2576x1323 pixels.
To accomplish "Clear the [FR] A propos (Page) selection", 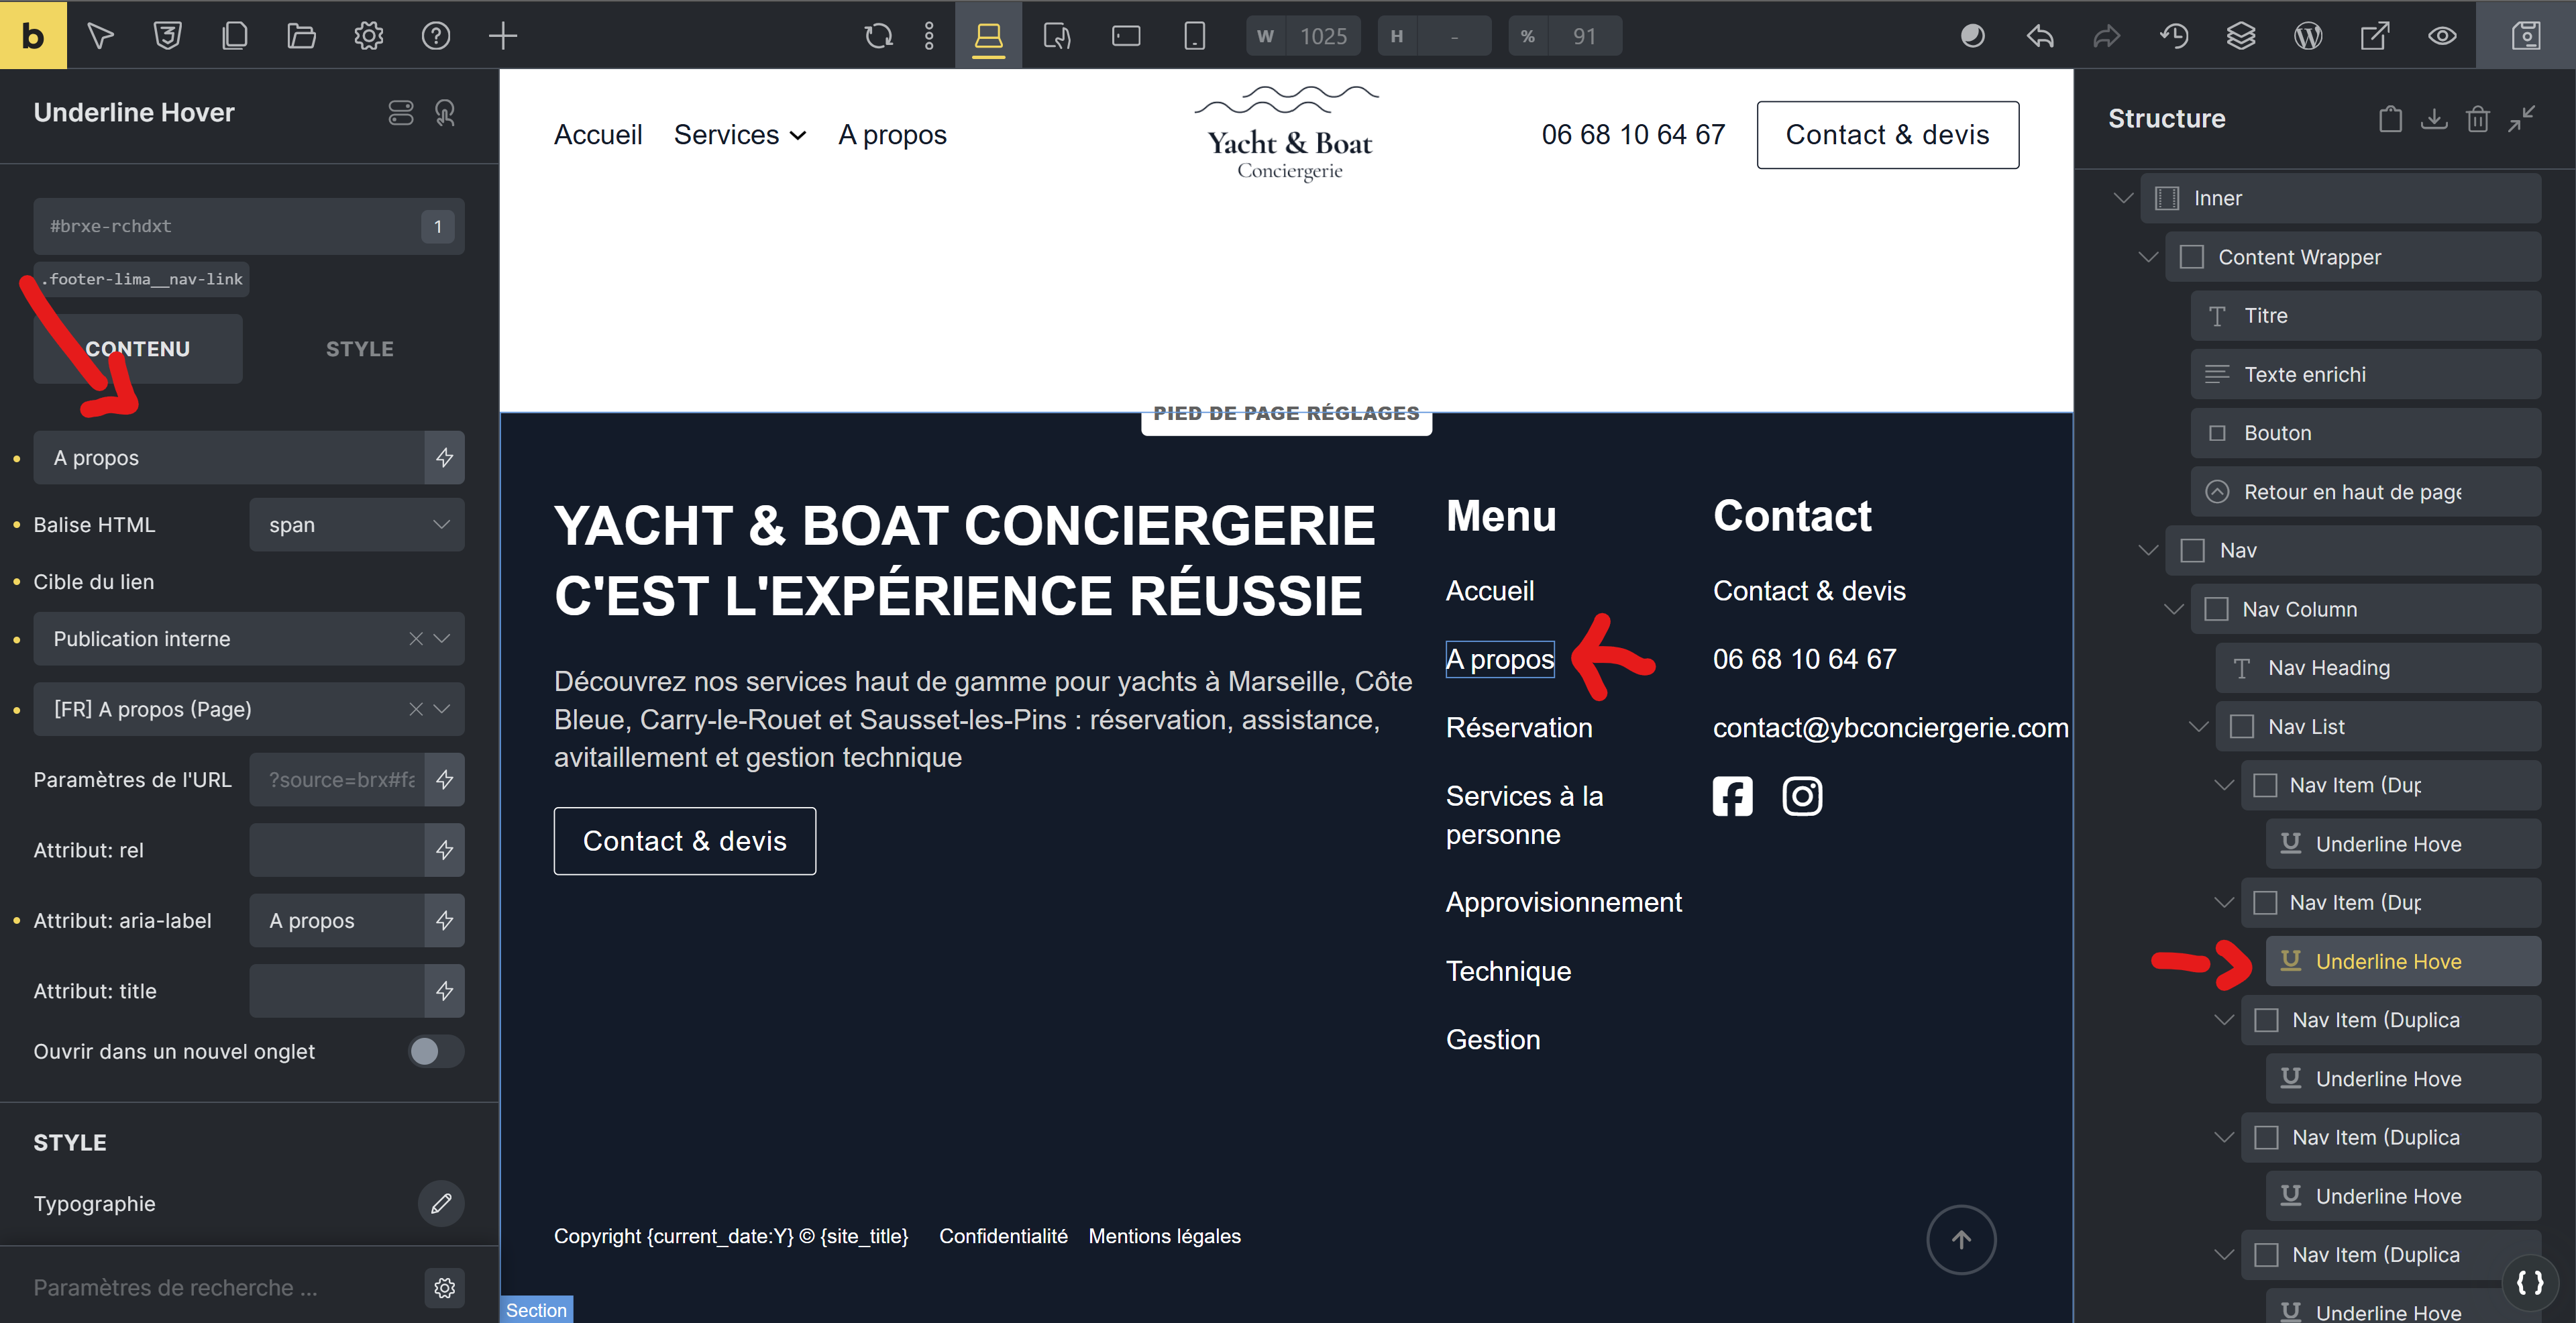I will (x=416, y=710).
